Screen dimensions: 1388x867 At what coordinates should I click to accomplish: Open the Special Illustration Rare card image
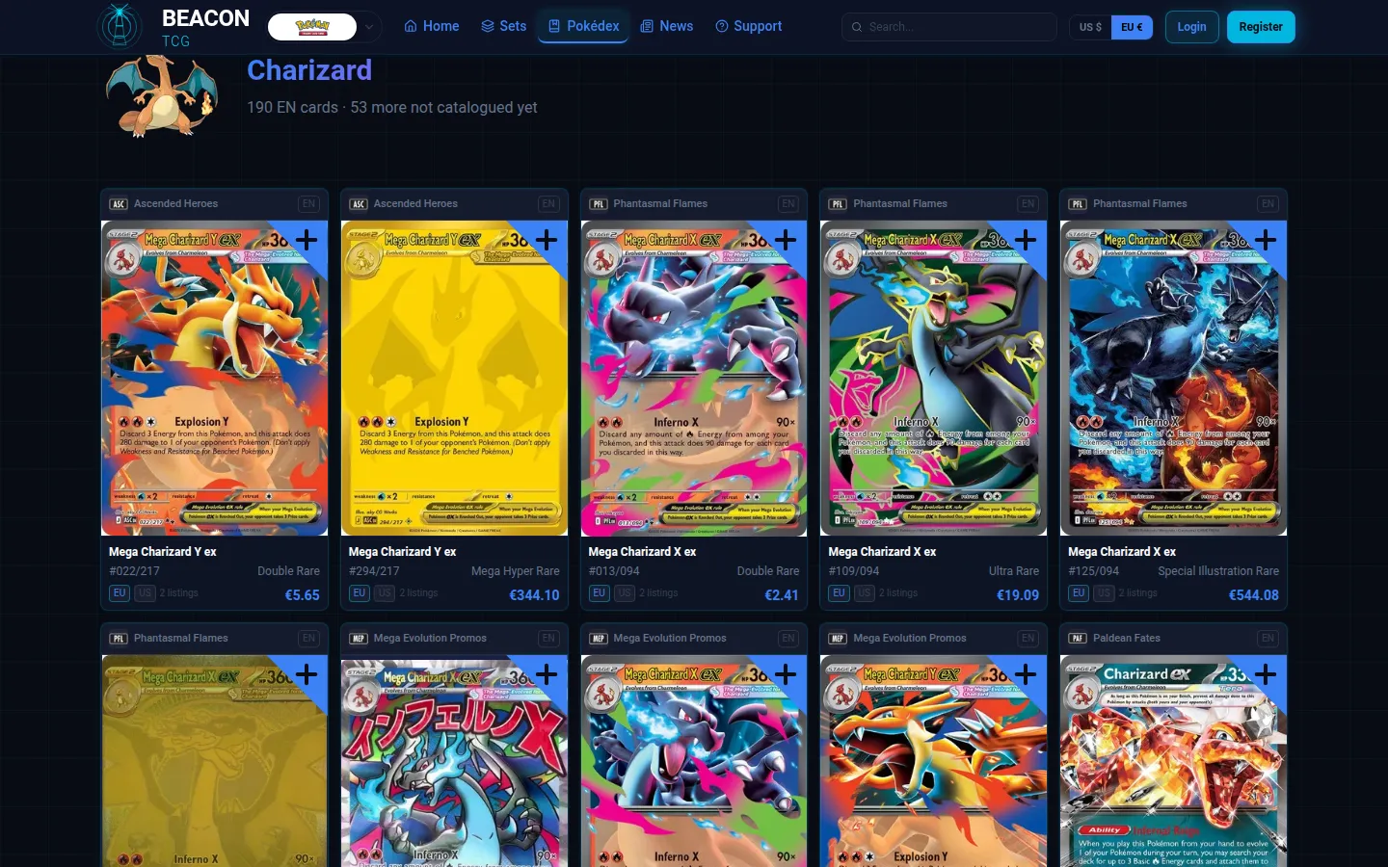pos(1173,378)
